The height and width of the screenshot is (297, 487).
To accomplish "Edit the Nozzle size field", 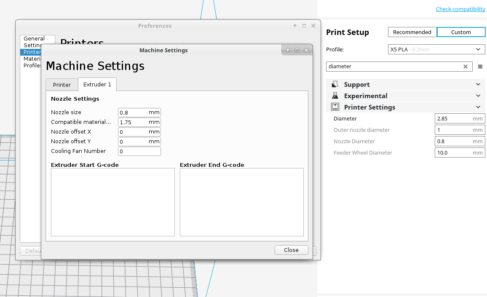I will (x=139, y=112).
